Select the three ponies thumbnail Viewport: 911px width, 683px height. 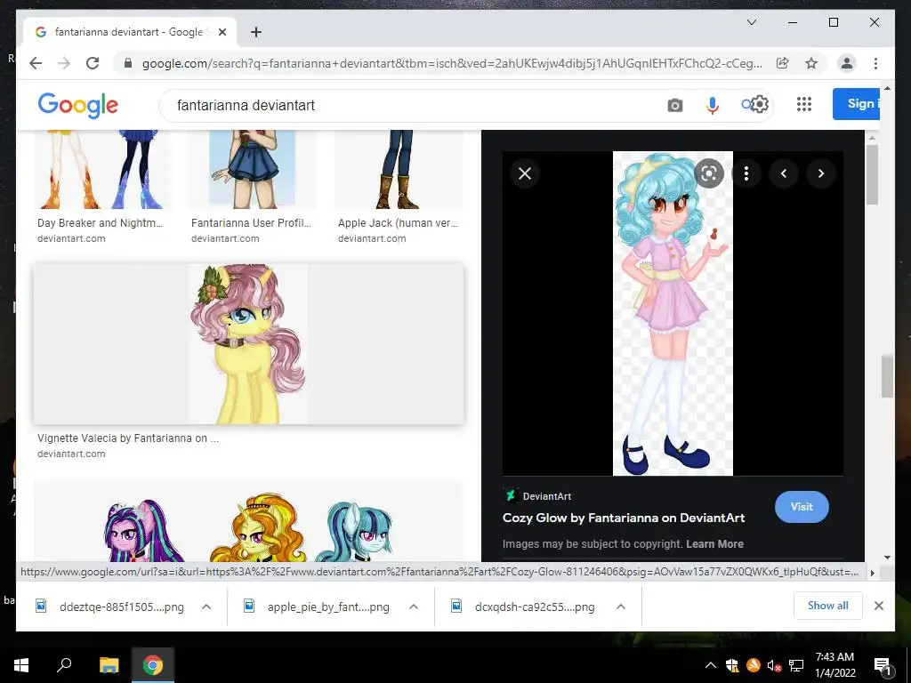point(249,521)
